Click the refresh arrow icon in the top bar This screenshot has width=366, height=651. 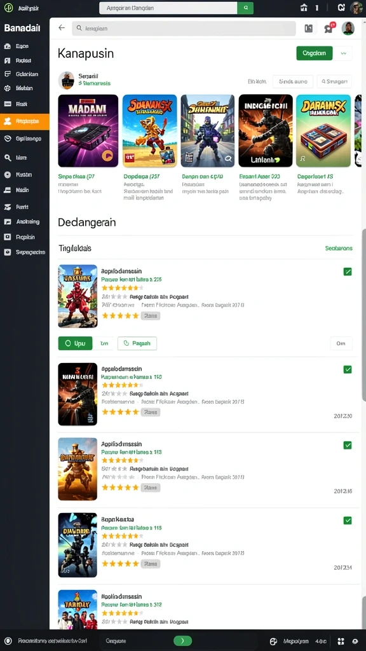pyautogui.click(x=341, y=8)
